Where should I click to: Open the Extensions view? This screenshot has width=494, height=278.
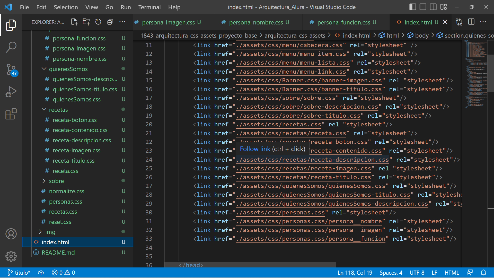(x=11, y=114)
